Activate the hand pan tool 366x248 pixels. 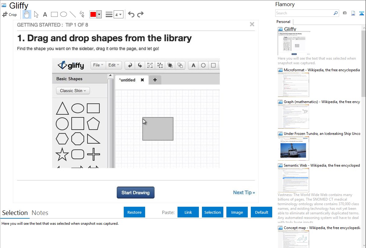click(27, 14)
